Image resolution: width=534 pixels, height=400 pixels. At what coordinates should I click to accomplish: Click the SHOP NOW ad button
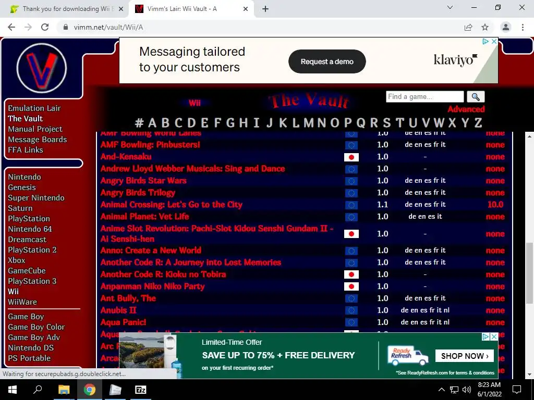point(465,356)
